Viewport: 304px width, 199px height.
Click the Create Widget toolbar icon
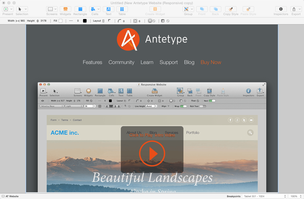155,9
